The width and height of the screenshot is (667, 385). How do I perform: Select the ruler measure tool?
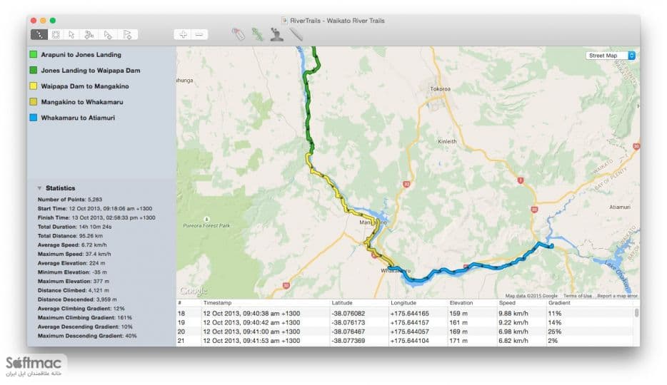click(x=296, y=34)
